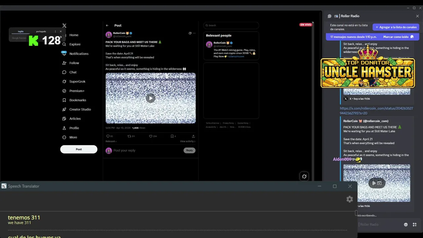Play the embedded video in Discord chat

[374, 183]
